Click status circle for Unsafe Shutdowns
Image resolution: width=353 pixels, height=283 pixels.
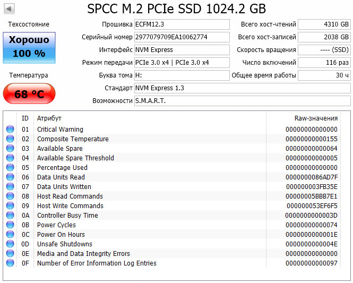10,244
